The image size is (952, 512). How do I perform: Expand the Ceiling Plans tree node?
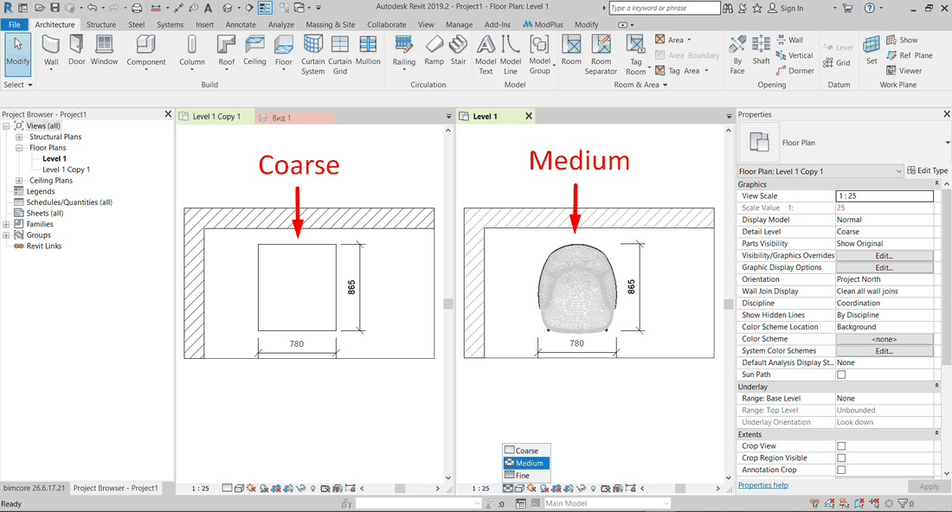(19, 181)
